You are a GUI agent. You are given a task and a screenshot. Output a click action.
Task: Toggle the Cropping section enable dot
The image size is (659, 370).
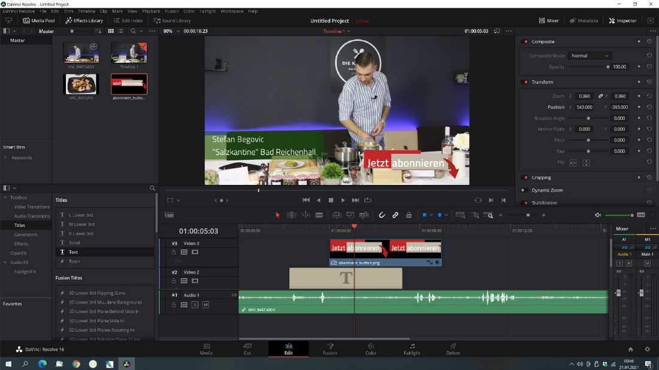click(525, 178)
